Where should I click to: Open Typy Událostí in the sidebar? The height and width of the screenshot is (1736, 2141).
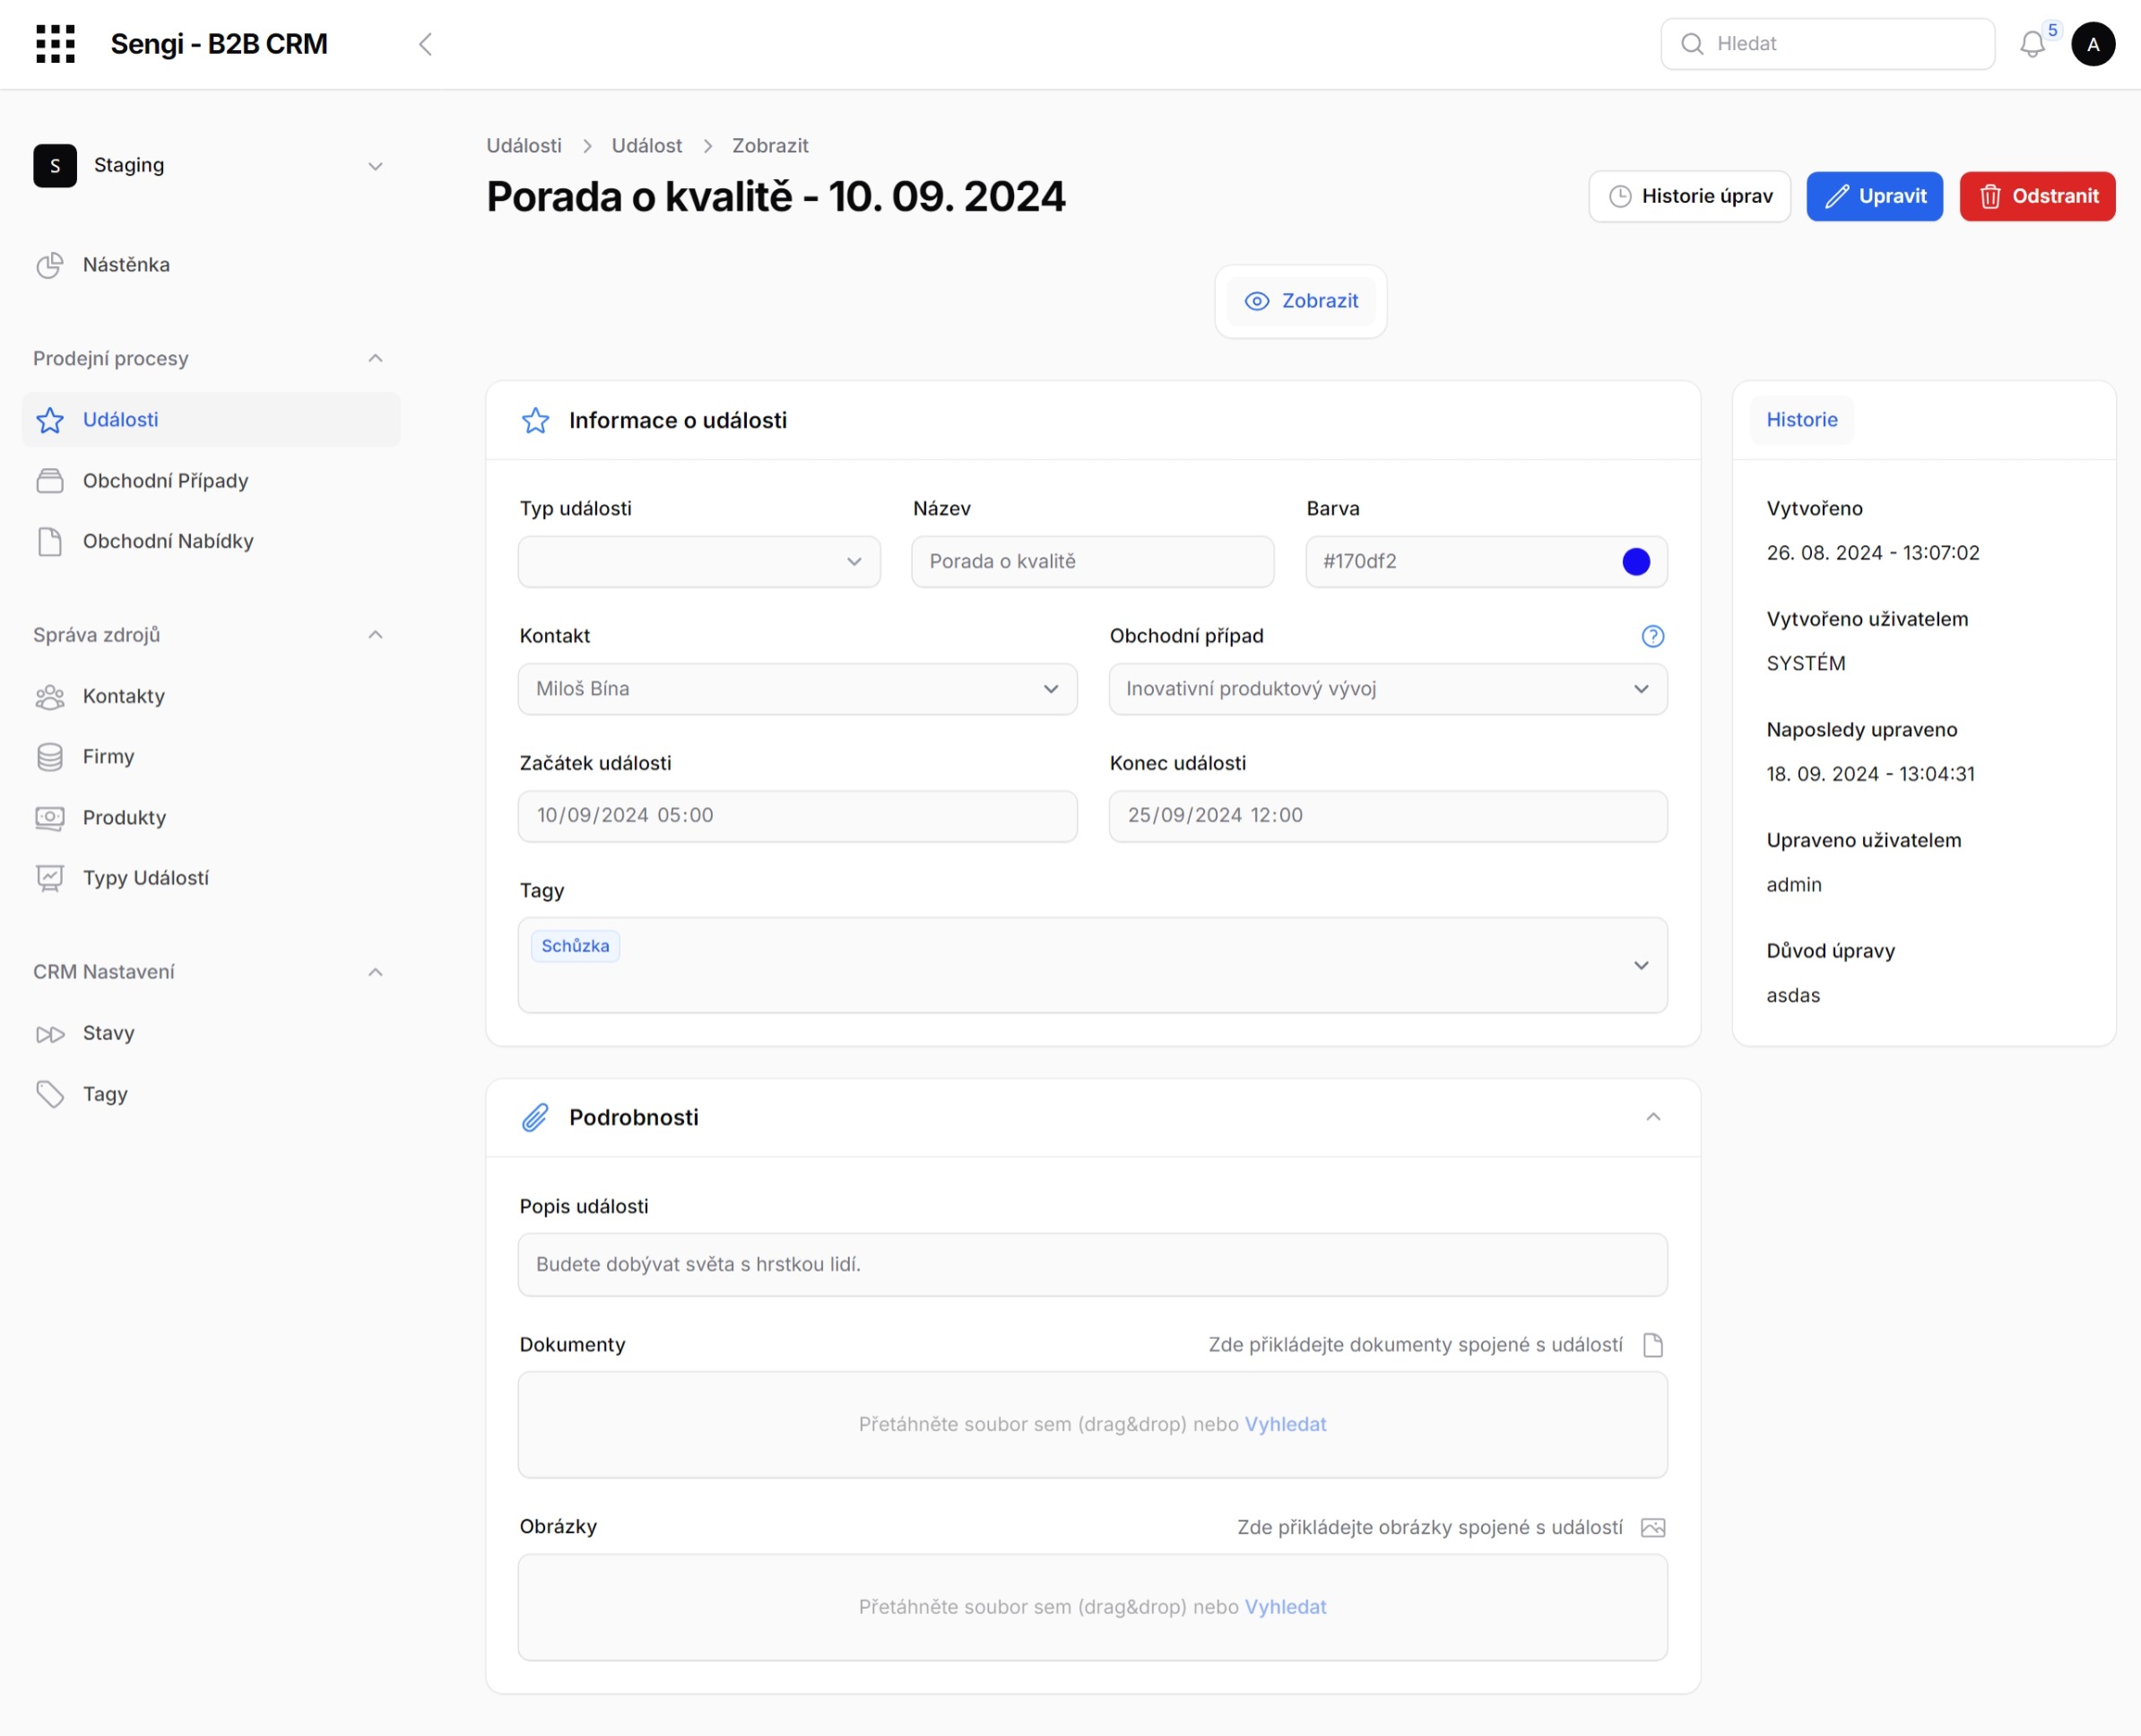click(211, 878)
